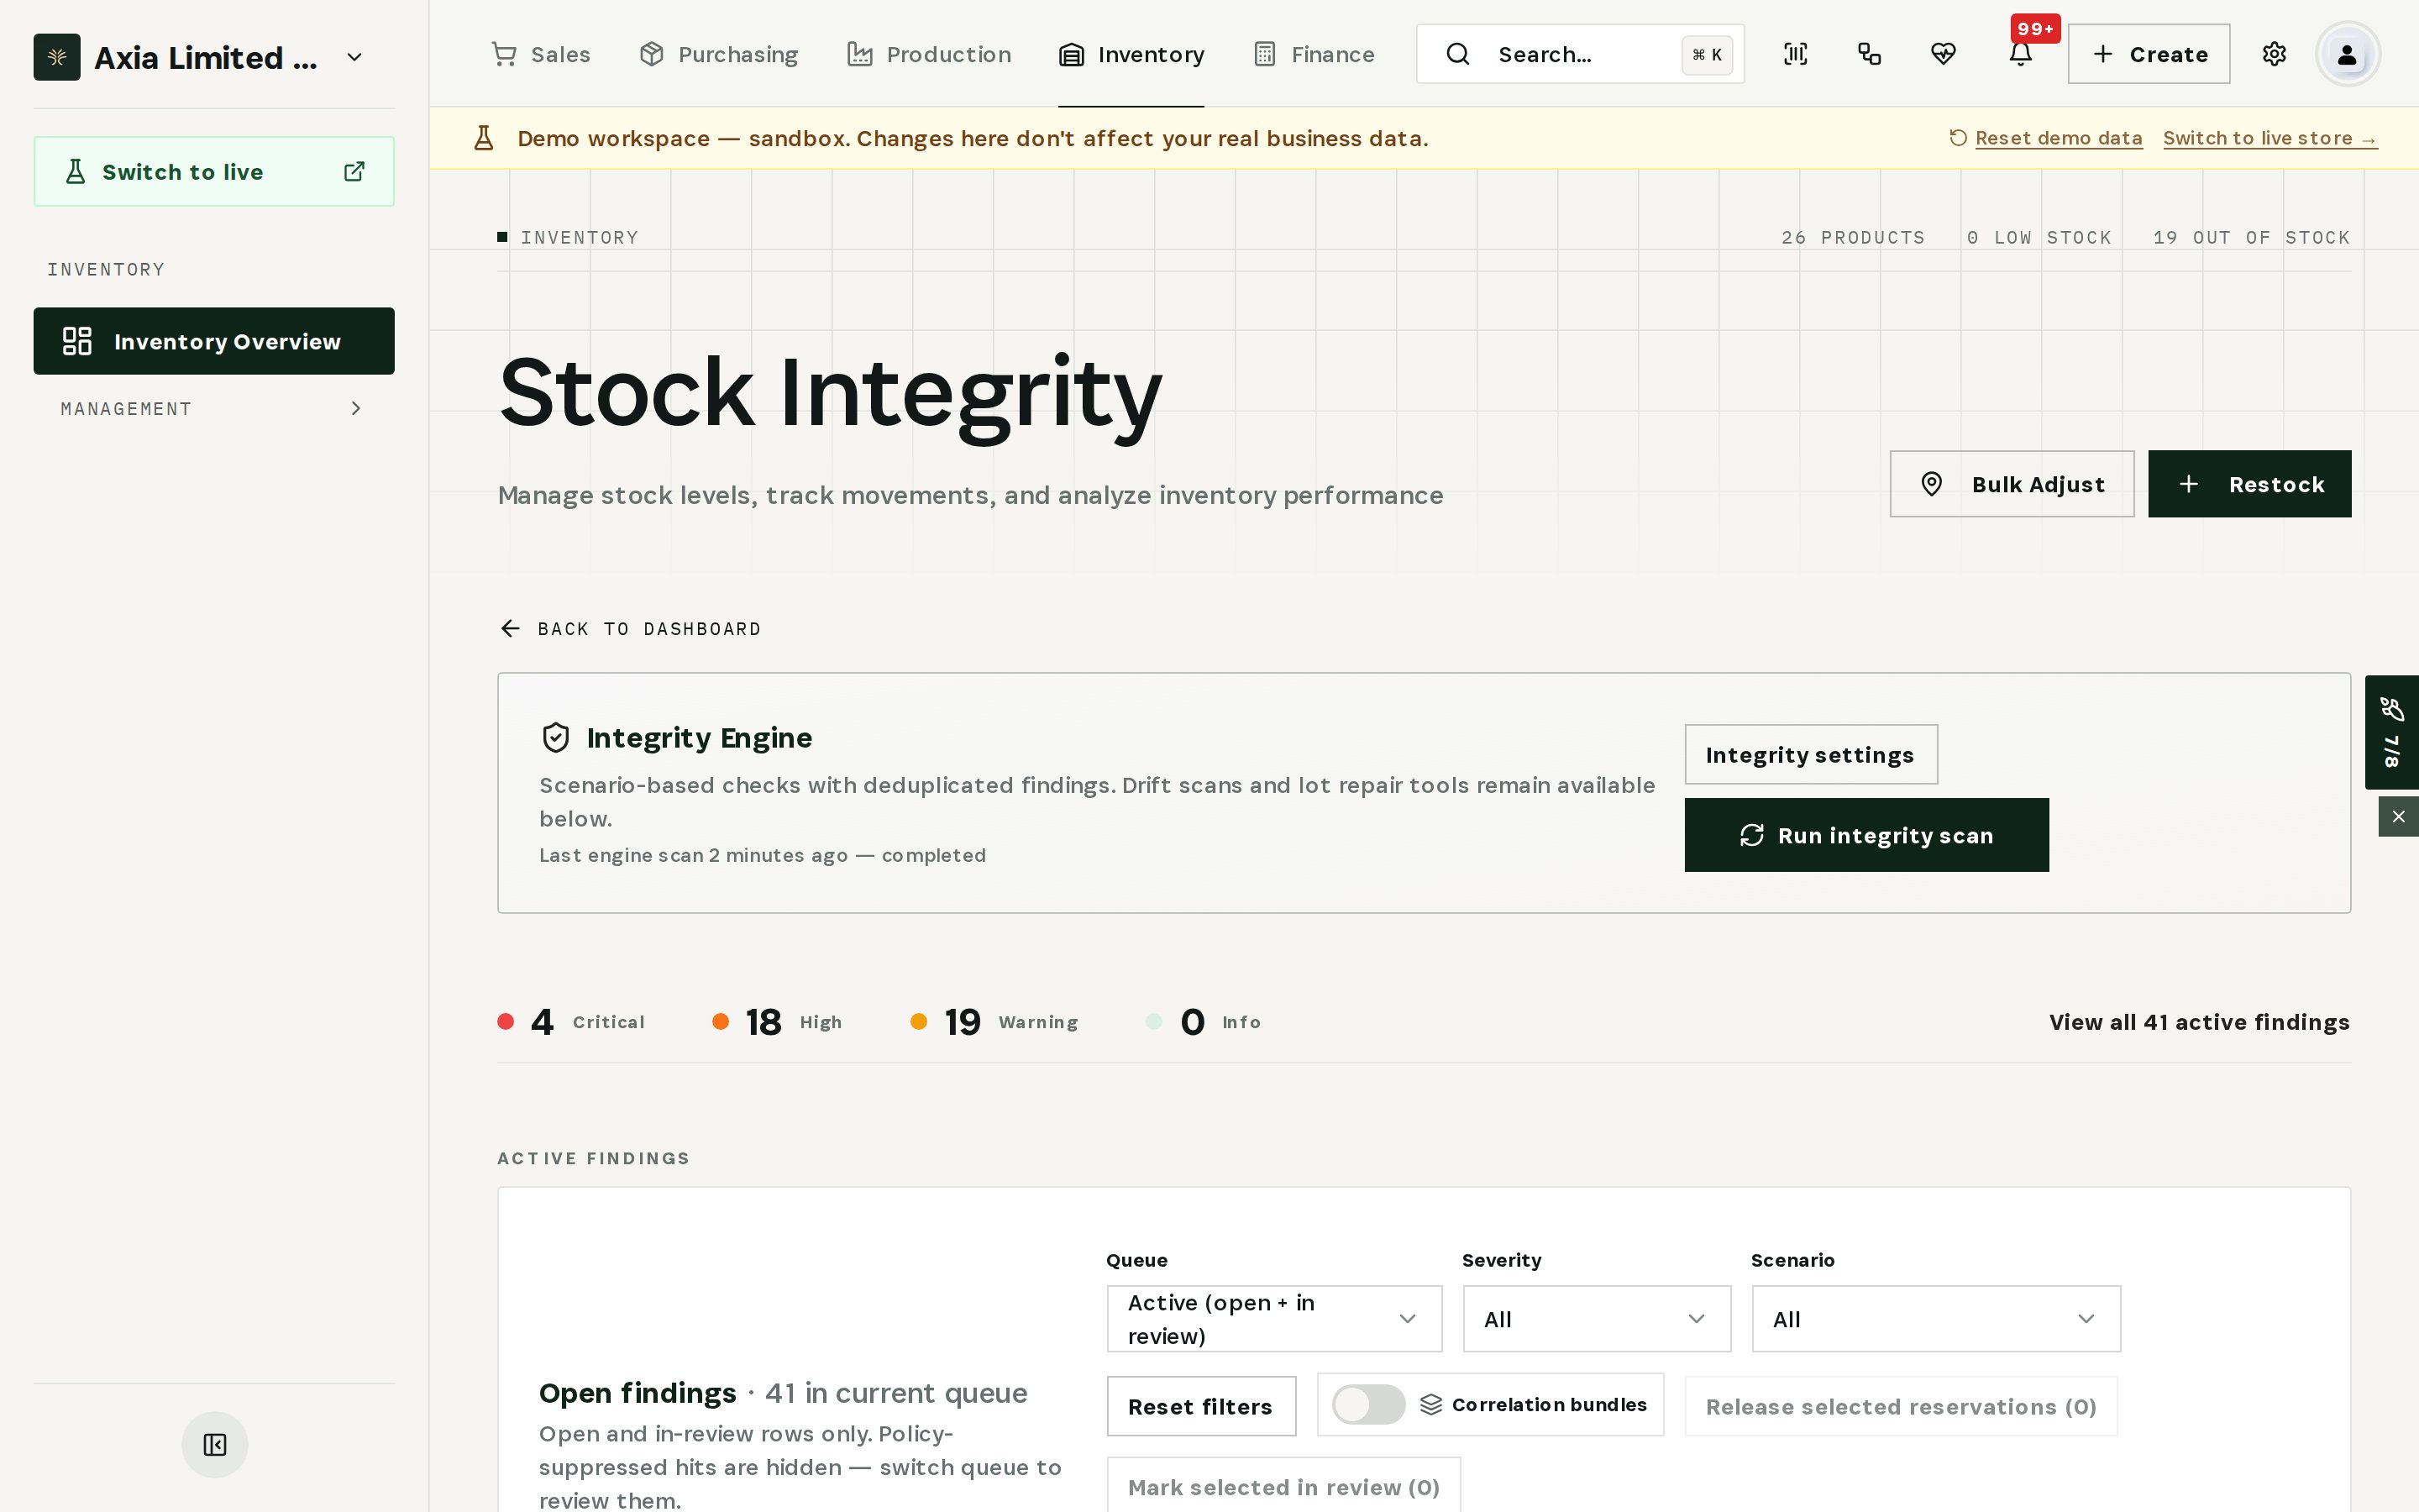The image size is (2419, 1512).
Task: Click the heart pulse health icon
Action: click(1944, 54)
